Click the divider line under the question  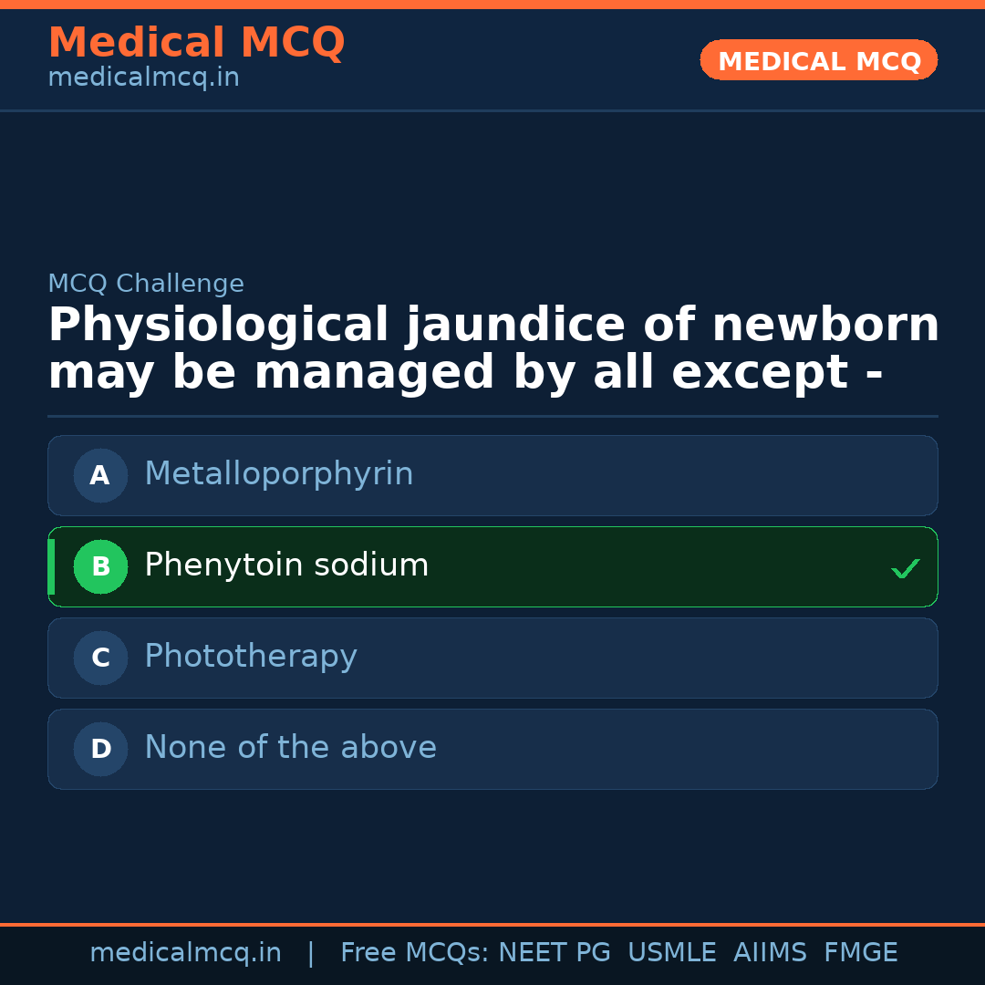(493, 416)
